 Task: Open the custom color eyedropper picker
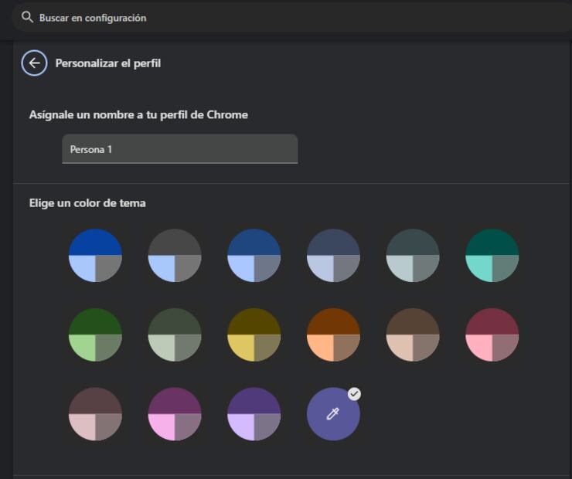coord(333,414)
